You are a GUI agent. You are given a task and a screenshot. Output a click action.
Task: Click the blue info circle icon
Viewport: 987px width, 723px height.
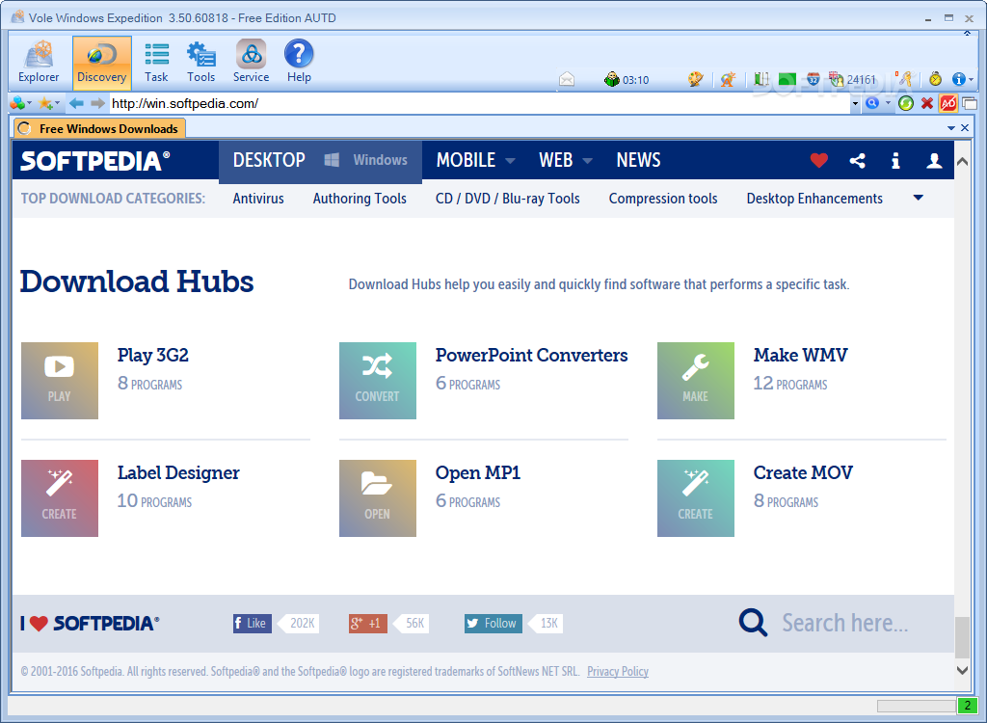959,79
